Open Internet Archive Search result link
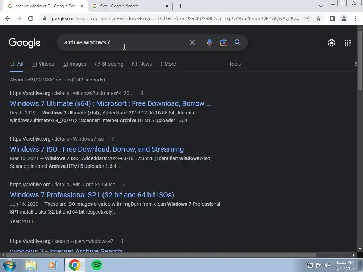Image resolution: width=363 pixels, height=272 pixels. click(66, 250)
